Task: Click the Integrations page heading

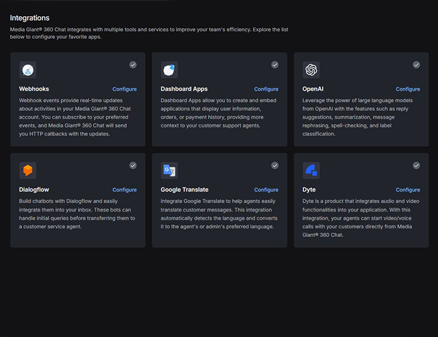Action: tap(30, 18)
